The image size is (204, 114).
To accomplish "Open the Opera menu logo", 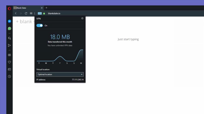I will (9, 9).
